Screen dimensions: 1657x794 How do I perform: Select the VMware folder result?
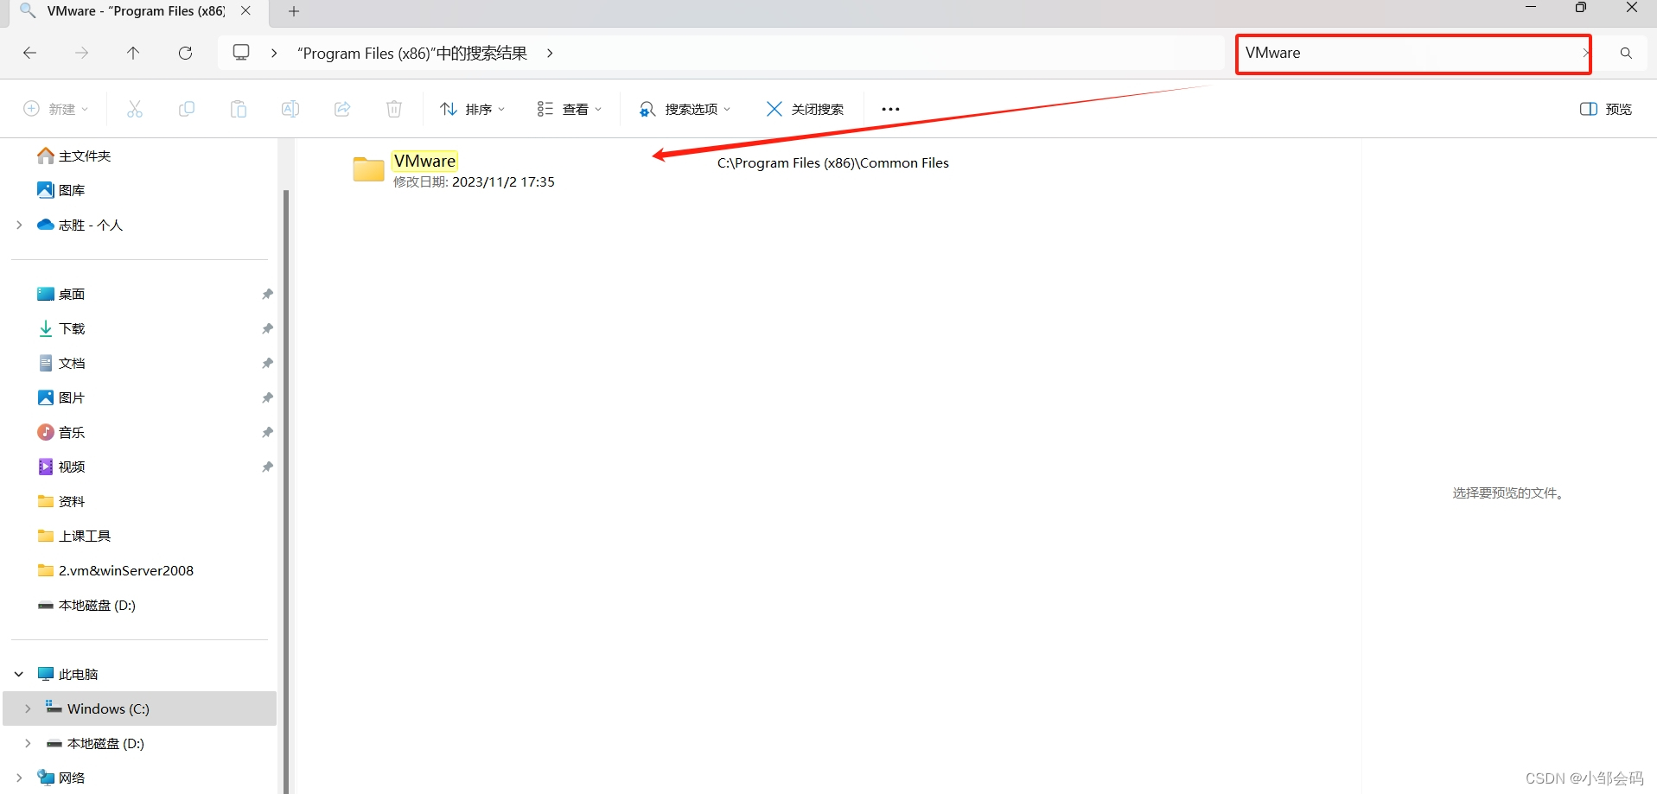(x=424, y=162)
